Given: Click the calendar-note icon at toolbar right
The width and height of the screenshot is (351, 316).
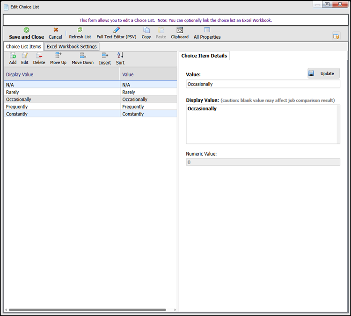Looking at the screenshot, I should pos(336,36).
